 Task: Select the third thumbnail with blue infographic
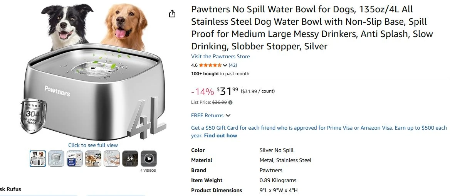point(75,159)
